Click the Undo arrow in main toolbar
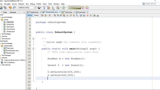Screen dimensions: 160x90 point(10,8)
